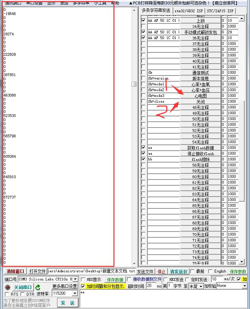The image size is (250, 309).
Task: Click the PCB打样 advertisement banner link
Action: point(183,3)
